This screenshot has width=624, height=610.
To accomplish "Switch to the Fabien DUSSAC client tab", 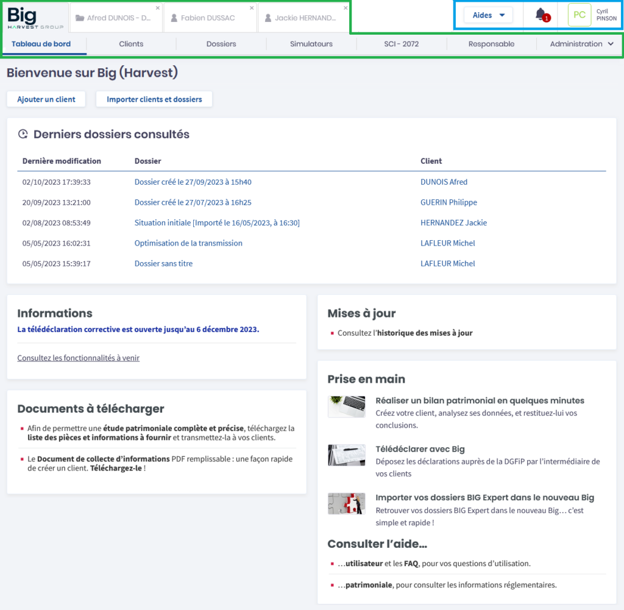I will pos(207,18).
